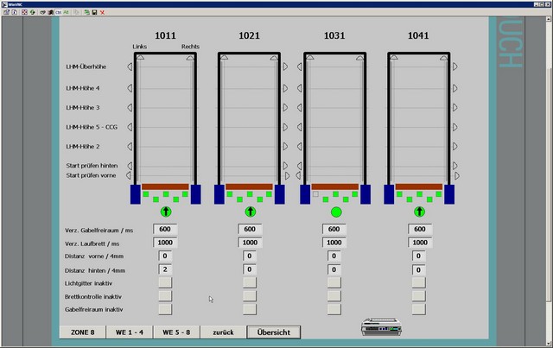Screen dimensions: 553x348
Task: Click the red X disconnect icon in toolbar
Action: click(x=103, y=13)
